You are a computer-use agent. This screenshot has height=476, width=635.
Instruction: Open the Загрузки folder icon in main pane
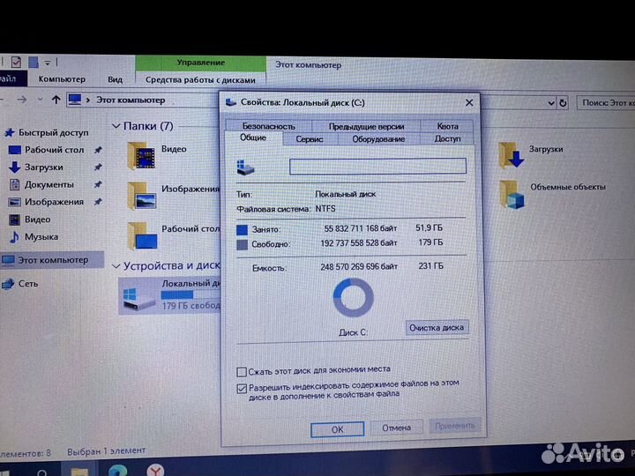tap(511, 155)
